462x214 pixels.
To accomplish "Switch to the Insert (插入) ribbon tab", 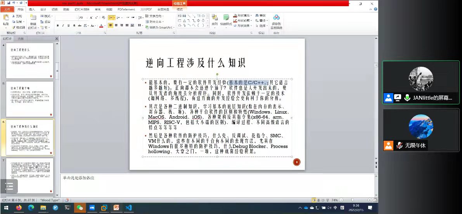I will point(32,9).
